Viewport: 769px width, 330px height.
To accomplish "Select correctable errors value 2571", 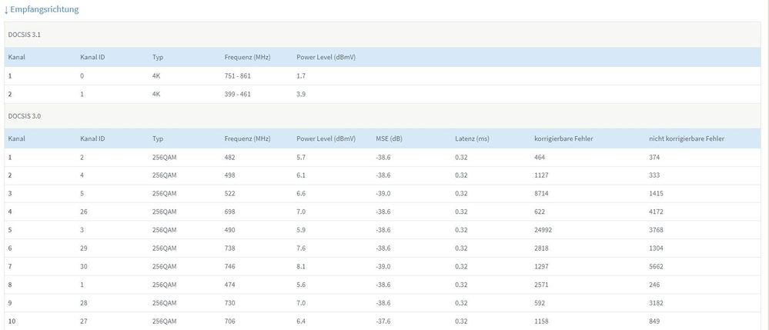I will click(x=541, y=285).
